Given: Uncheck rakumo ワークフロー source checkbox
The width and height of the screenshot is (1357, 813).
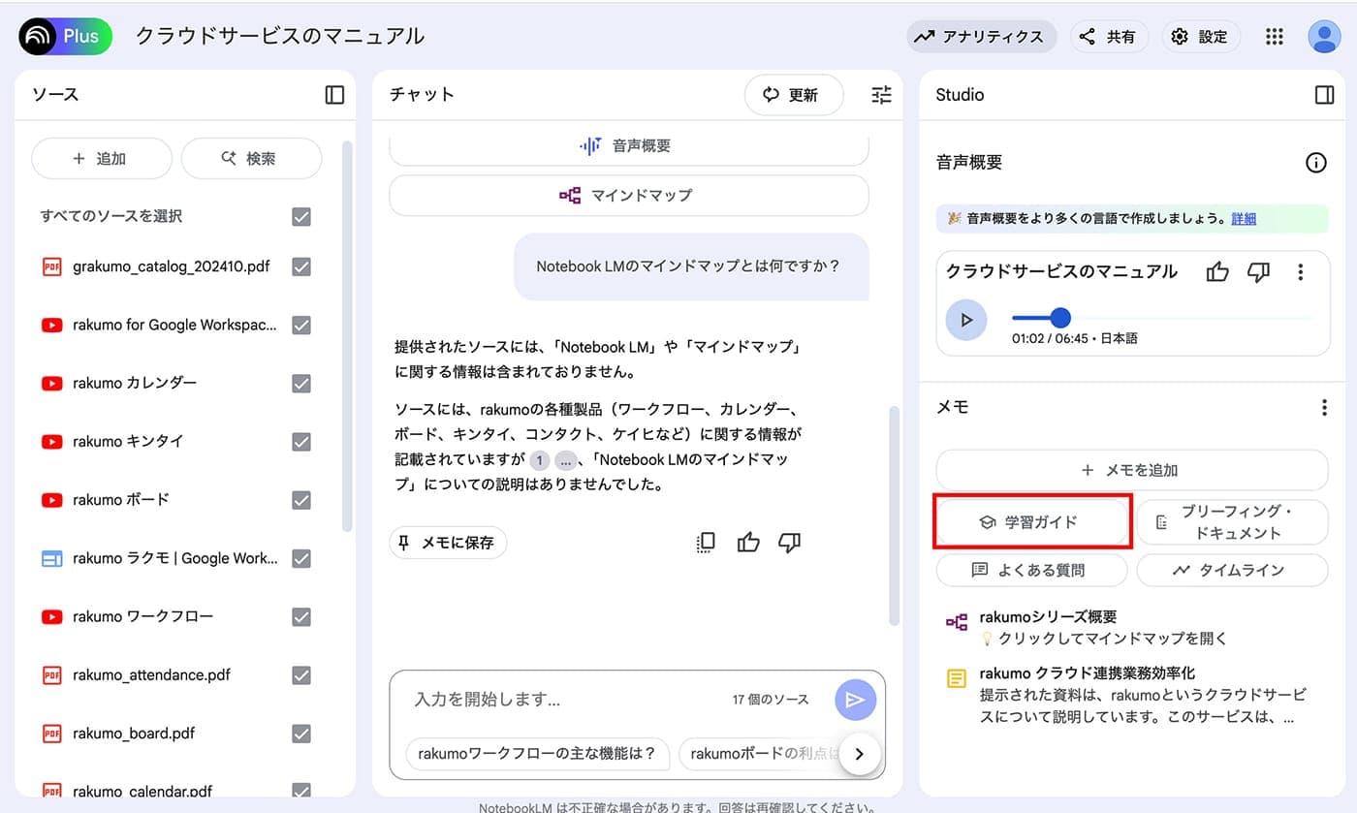Looking at the screenshot, I should pos(301,617).
